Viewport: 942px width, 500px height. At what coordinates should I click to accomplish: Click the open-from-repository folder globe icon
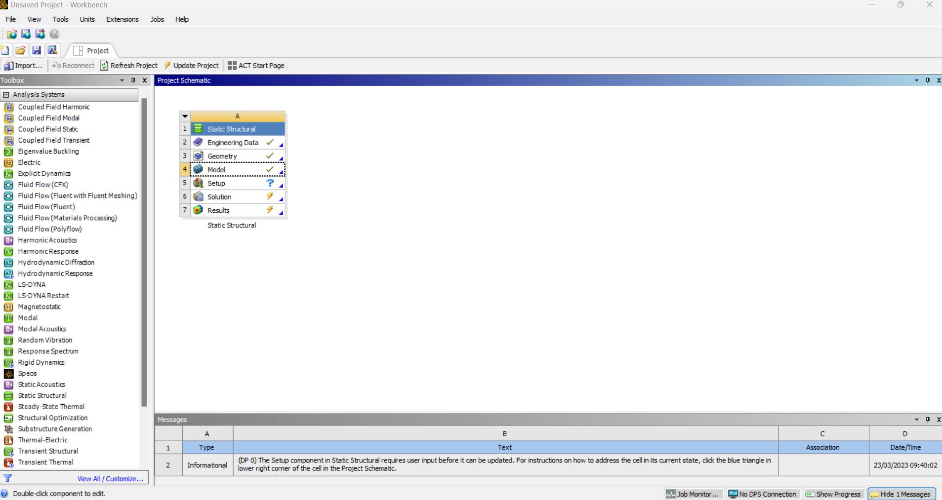12,34
